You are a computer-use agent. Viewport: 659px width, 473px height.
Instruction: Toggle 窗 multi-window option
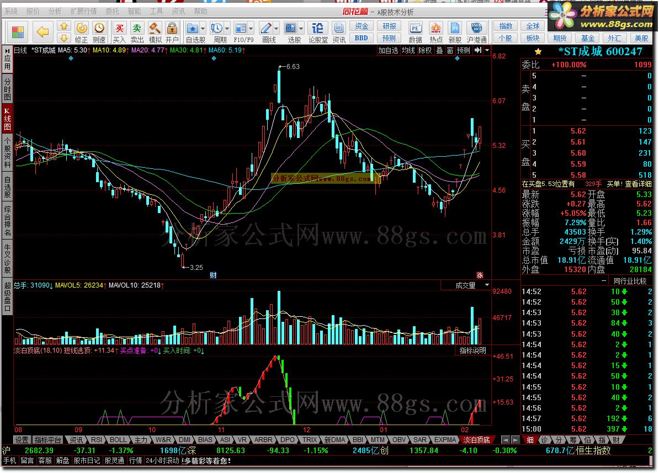coord(450,50)
